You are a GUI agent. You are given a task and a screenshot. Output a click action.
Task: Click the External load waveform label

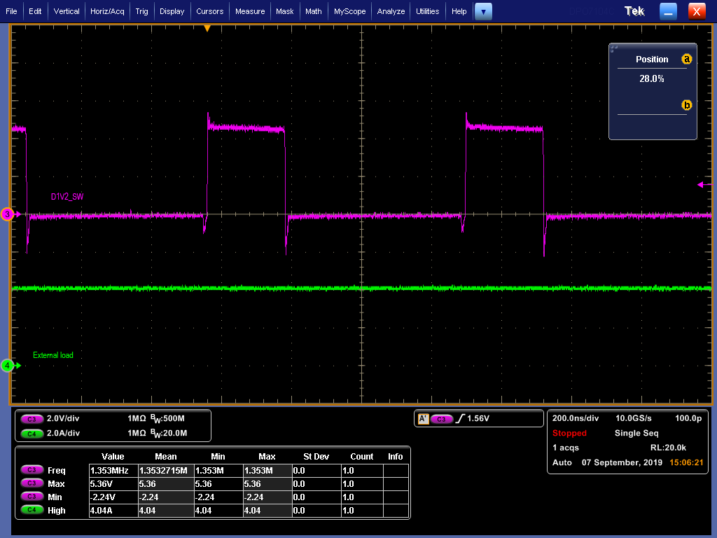pos(53,355)
